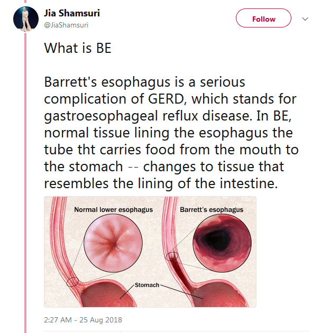The height and width of the screenshot is (333, 321).
Task: Click the "What is BE" heading text
Action: point(77,49)
